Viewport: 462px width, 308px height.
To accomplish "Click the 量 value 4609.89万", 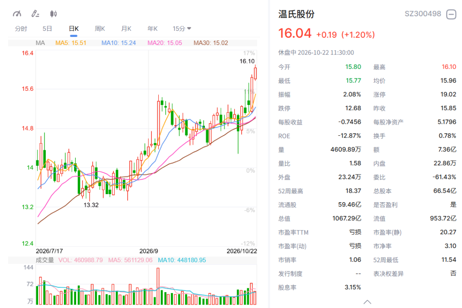I will (346, 150).
